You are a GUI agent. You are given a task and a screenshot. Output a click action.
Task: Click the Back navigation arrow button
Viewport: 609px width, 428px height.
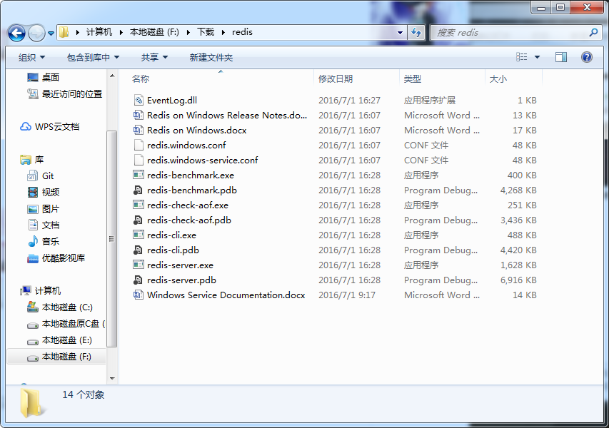tap(16, 33)
